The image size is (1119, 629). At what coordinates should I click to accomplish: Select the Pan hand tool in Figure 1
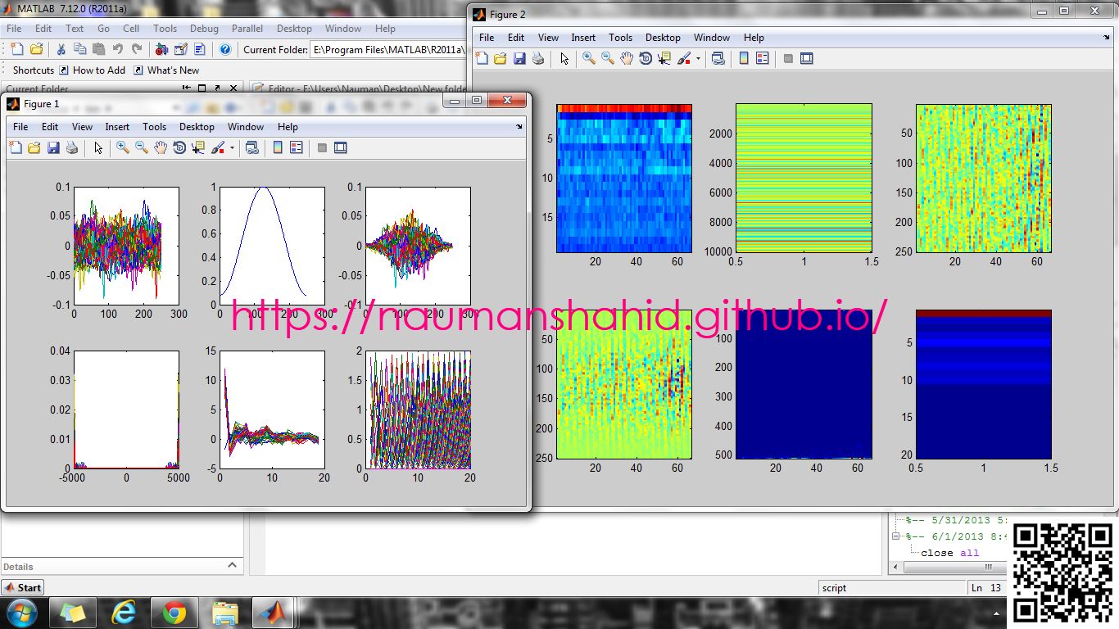tap(161, 147)
